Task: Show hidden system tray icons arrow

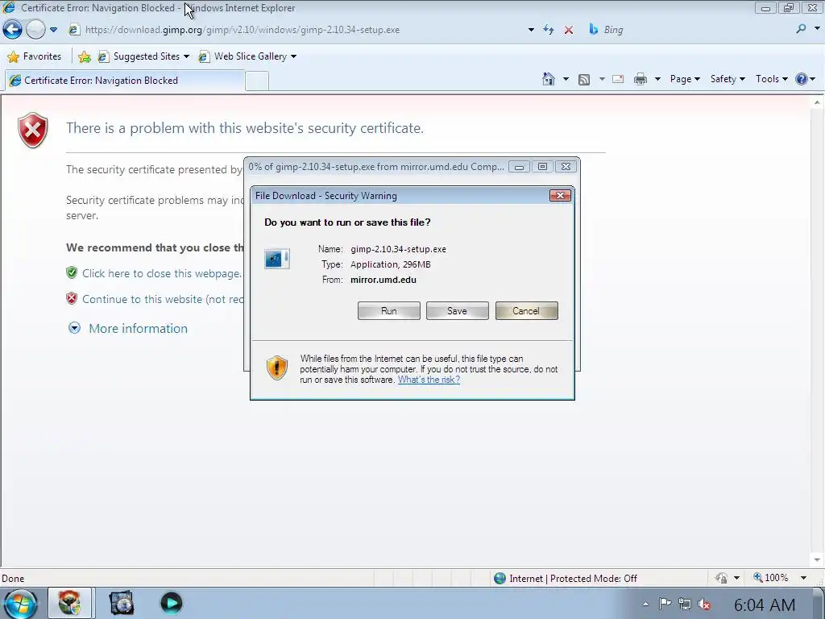Action: pos(645,604)
